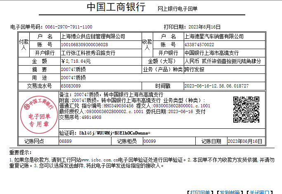Click the payee account number 433874570022
The image size is (282, 194).
[199, 45]
